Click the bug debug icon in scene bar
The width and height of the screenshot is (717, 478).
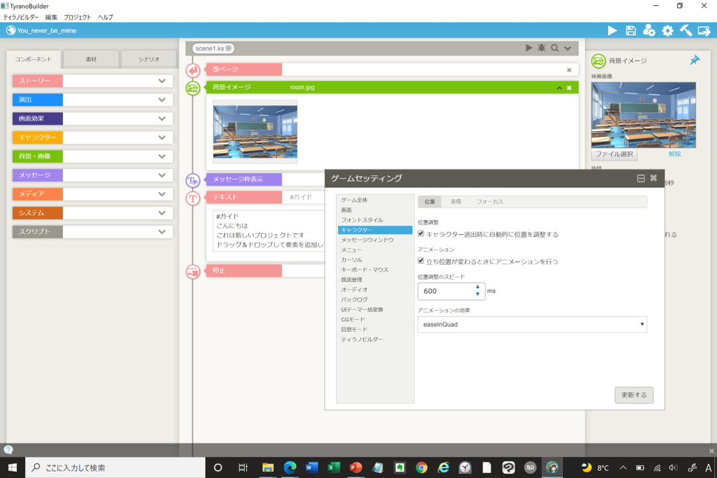click(x=542, y=48)
